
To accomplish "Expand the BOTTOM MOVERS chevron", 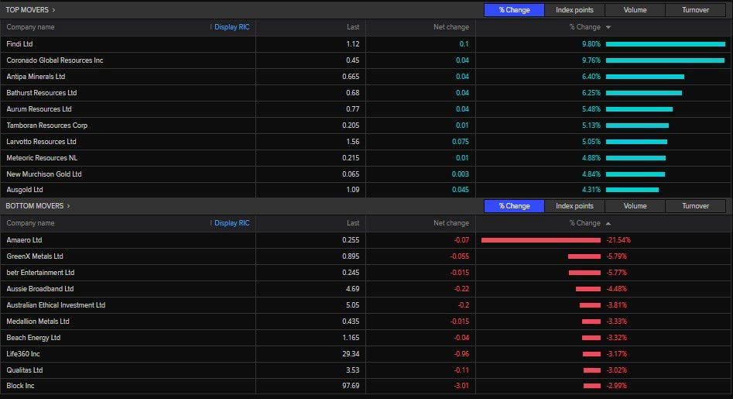I will [68, 206].
